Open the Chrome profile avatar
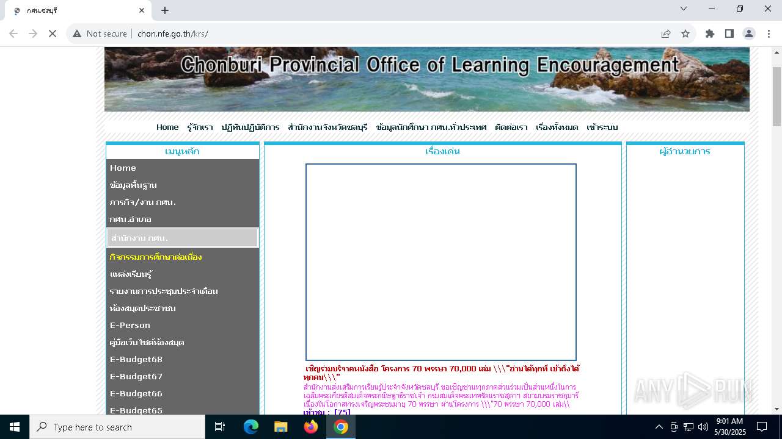 pyautogui.click(x=749, y=34)
